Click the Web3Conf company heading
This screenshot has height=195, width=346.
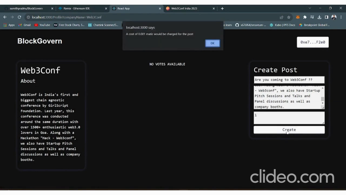pos(40,70)
